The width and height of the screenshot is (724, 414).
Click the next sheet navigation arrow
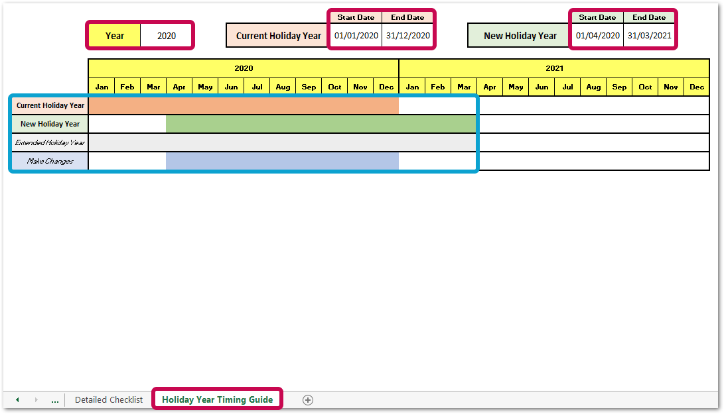coord(36,399)
